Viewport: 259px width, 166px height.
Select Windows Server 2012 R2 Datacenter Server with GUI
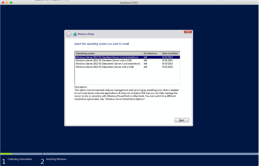pos(127,67)
